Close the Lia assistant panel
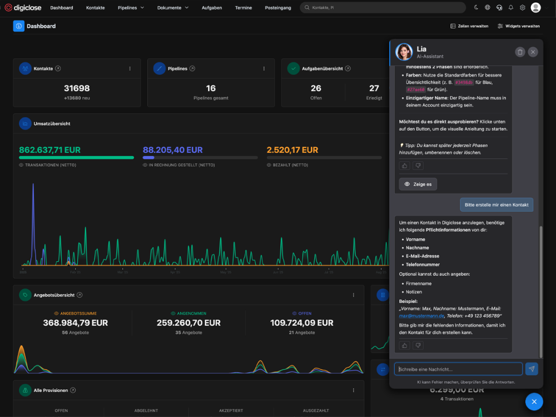556x417 pixels. [533, 52]
